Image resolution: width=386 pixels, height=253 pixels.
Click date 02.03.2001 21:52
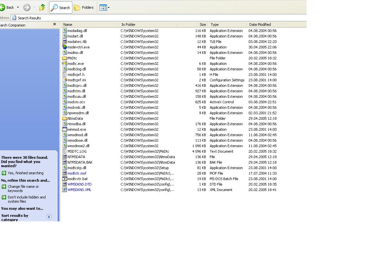tap(262, 113)
